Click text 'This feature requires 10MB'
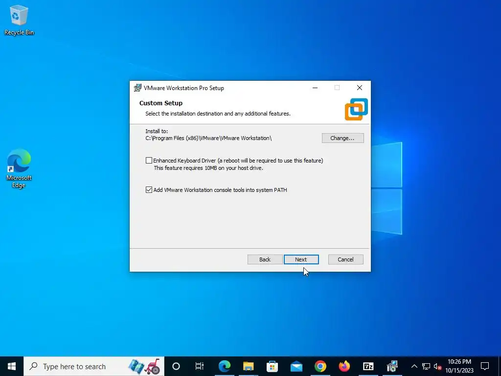This screenshot has height=376, width=501. pyautogui.click(x=208, y=168)
